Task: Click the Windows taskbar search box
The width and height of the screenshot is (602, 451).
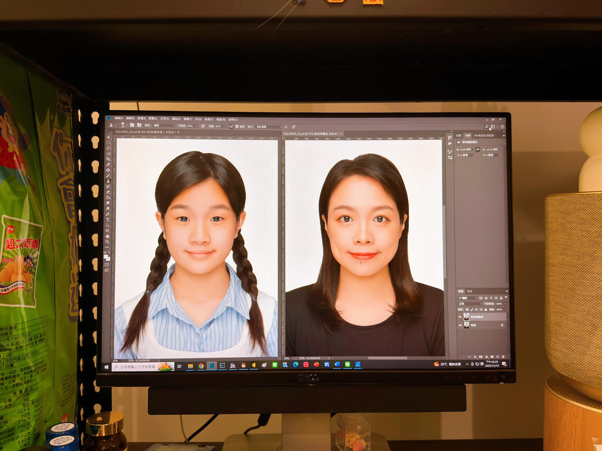Action: coord(143,367)
